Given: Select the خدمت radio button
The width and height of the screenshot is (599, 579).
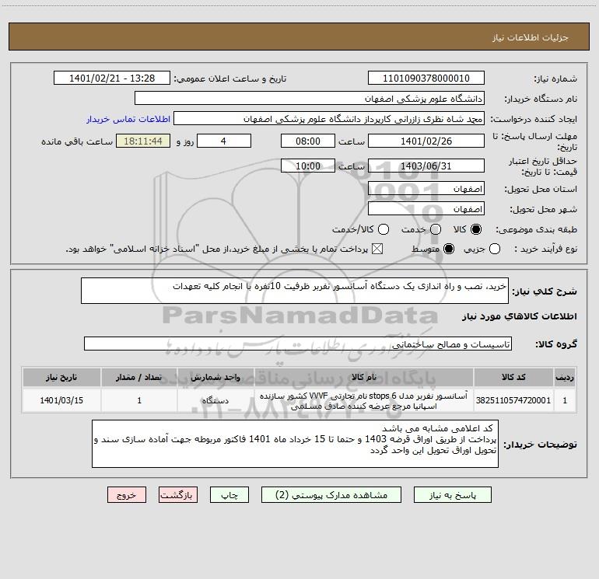Looking at the screenshot, I should point(436,229).
